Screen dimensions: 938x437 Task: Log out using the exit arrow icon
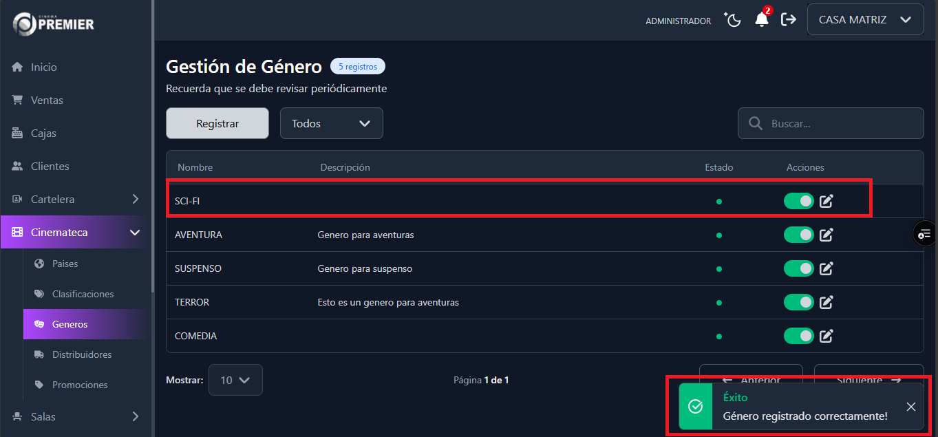click(789, 20)
